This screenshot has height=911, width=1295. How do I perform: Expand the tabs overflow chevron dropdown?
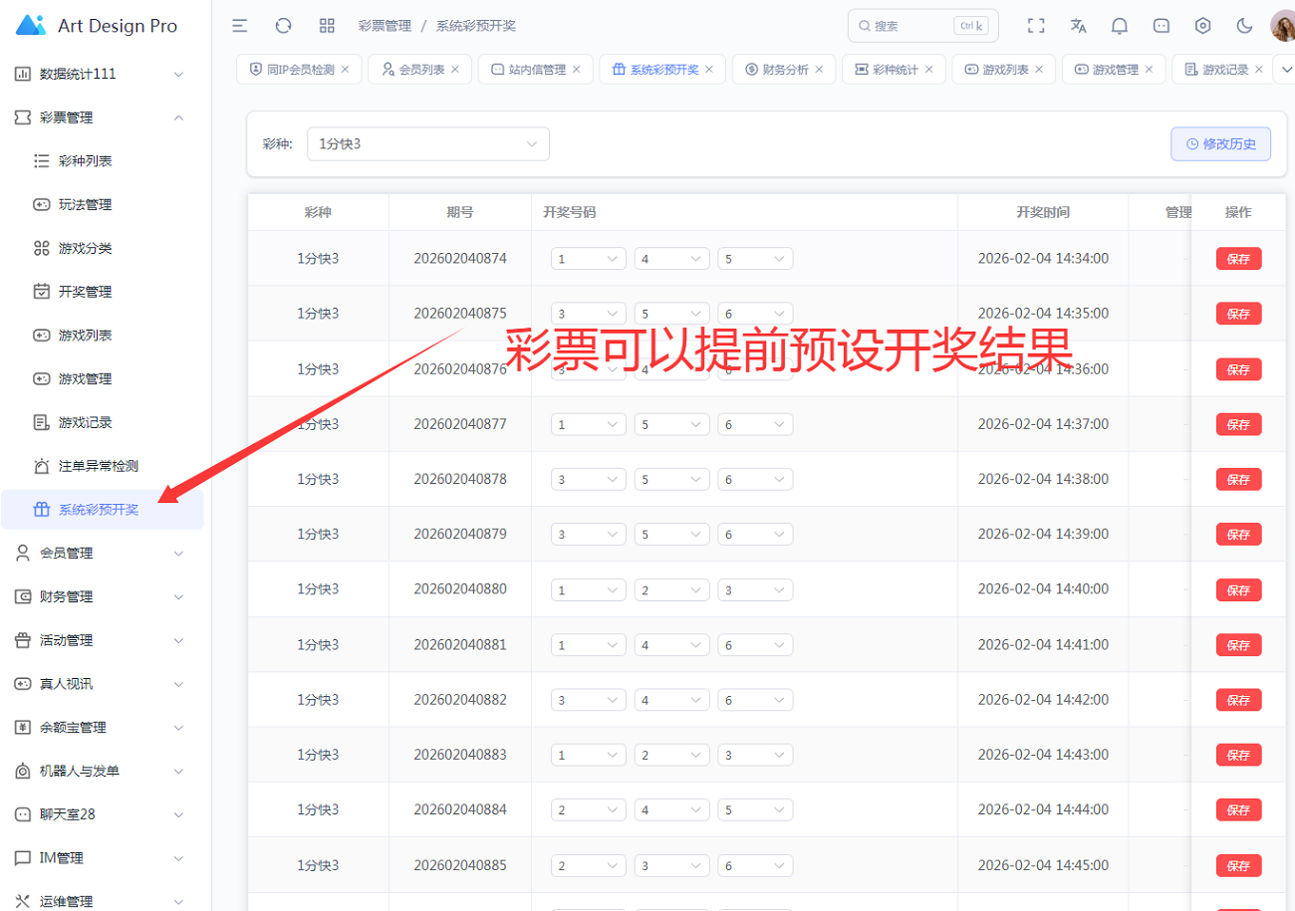pos(1285,69)
